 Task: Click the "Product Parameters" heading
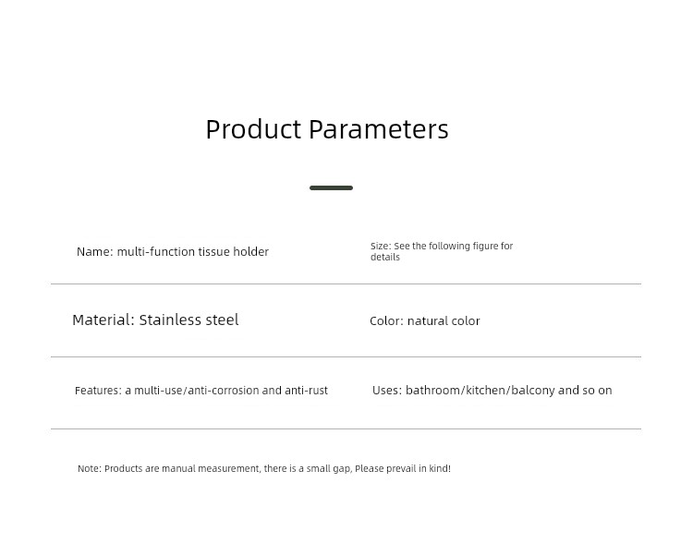(327, 129)
